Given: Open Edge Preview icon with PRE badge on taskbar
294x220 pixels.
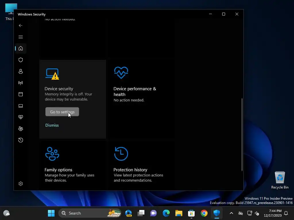Looking at the screenshot, I should [x=128, y=213].
